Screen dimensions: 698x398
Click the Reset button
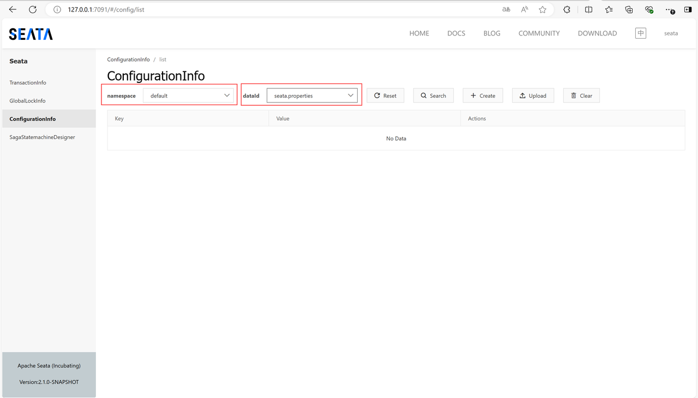(x=385, y=95)
